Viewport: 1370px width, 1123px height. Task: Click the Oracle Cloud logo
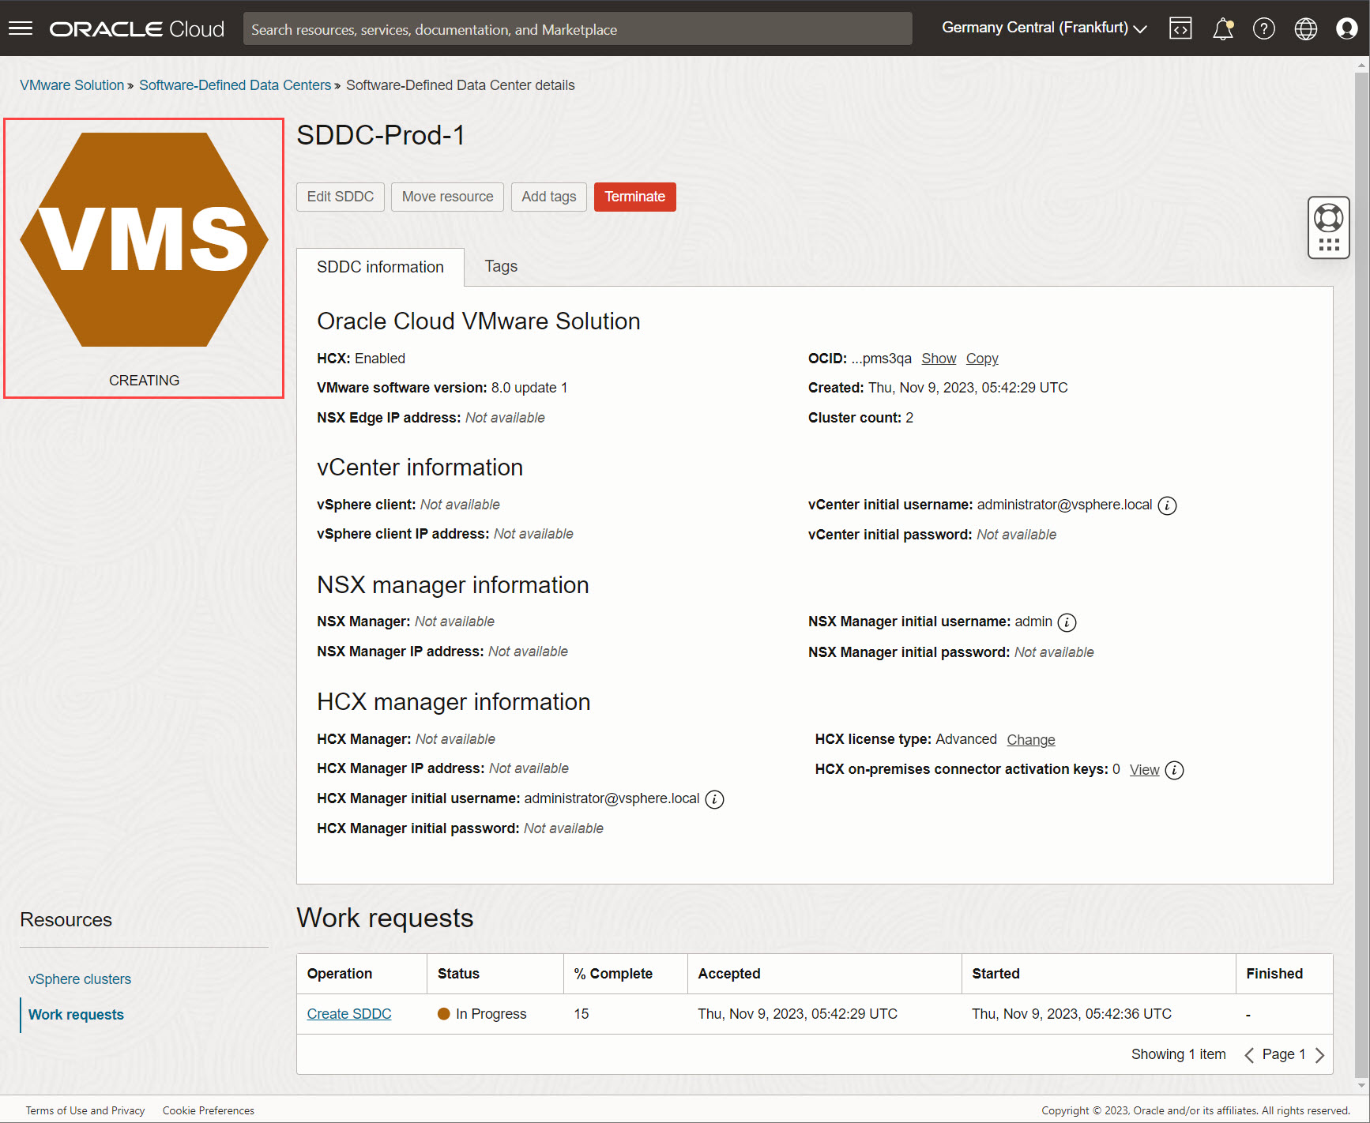(137, 29)
